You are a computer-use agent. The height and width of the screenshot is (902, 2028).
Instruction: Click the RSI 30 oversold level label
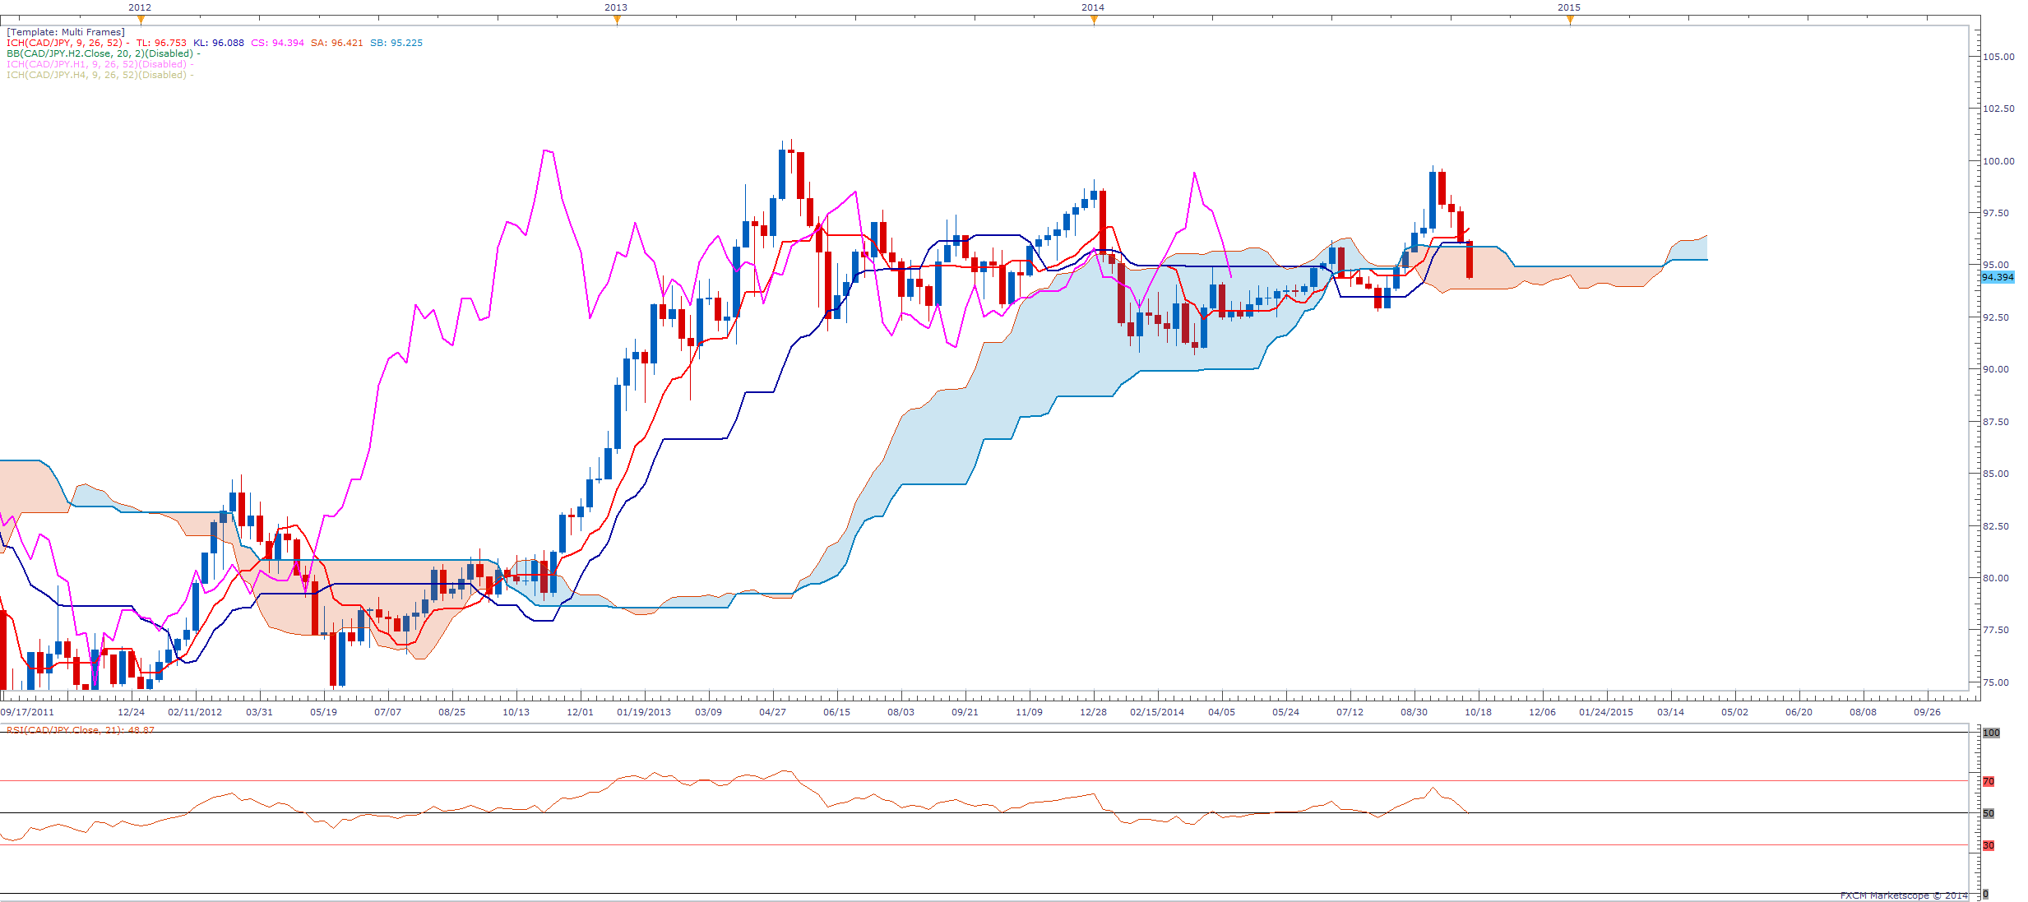tap(1989, 845)
